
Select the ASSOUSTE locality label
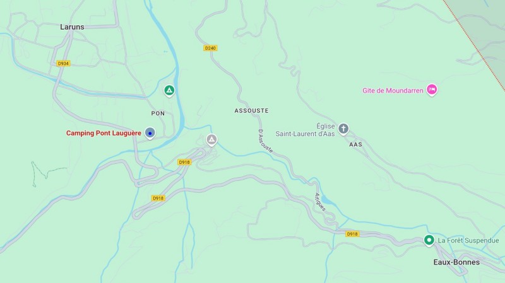251,111
